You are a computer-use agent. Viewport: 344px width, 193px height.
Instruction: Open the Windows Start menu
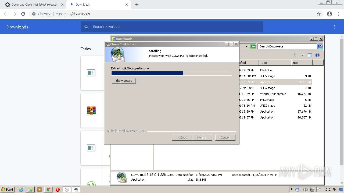(7, 190)
